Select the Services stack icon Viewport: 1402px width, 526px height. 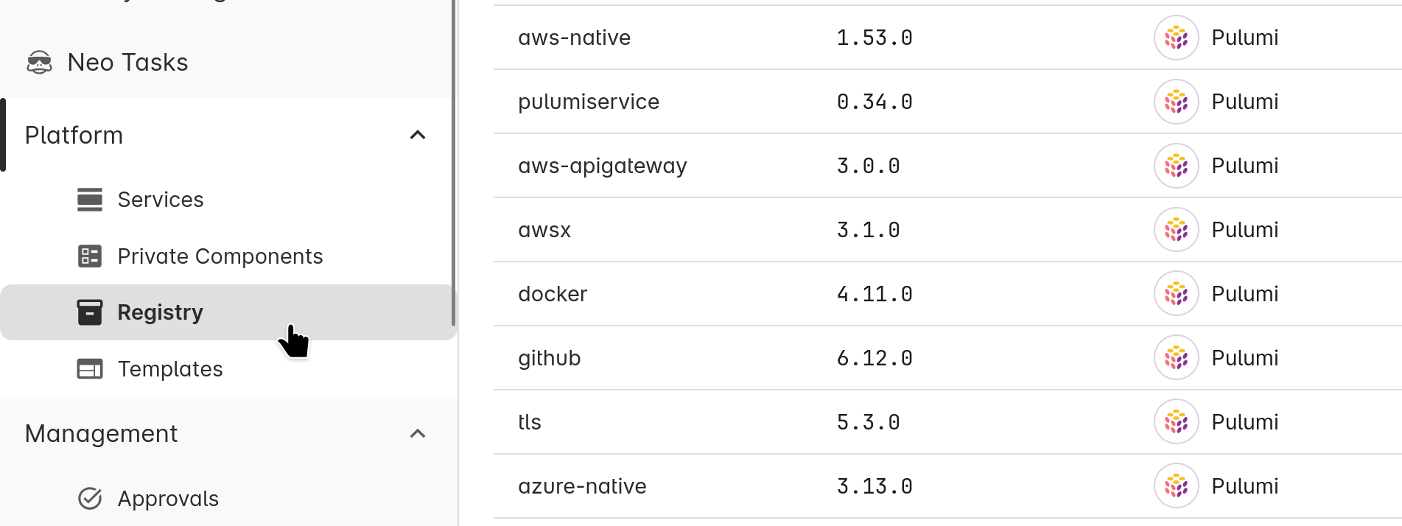(x=89, y=199)
